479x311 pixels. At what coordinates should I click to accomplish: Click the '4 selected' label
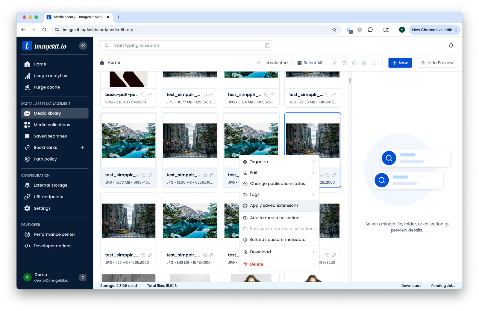pyautogui.click(x=277, y=63)
